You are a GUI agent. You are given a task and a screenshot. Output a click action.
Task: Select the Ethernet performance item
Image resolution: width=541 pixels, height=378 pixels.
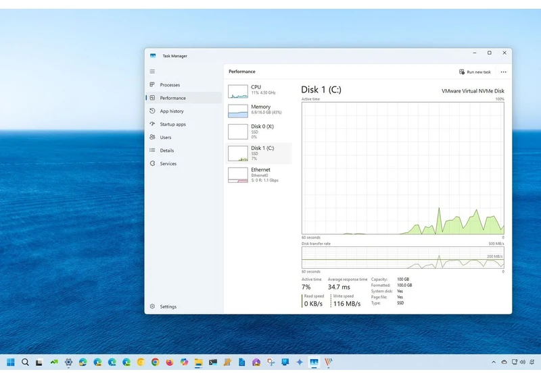point(259,175)
